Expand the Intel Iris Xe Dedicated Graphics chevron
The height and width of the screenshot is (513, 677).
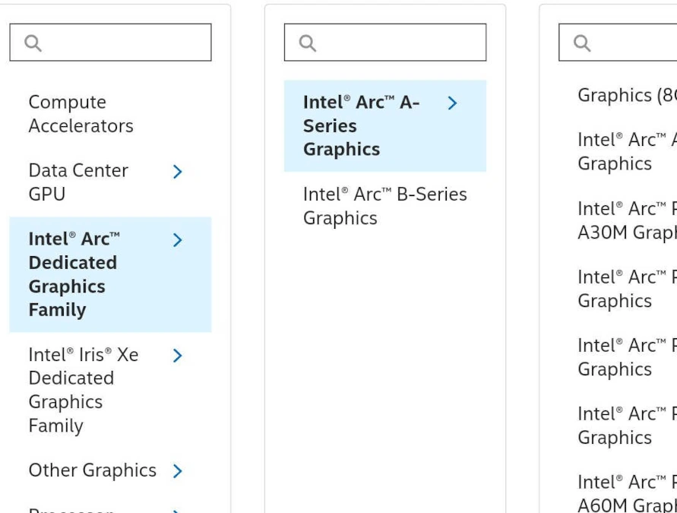click(178, 355)
